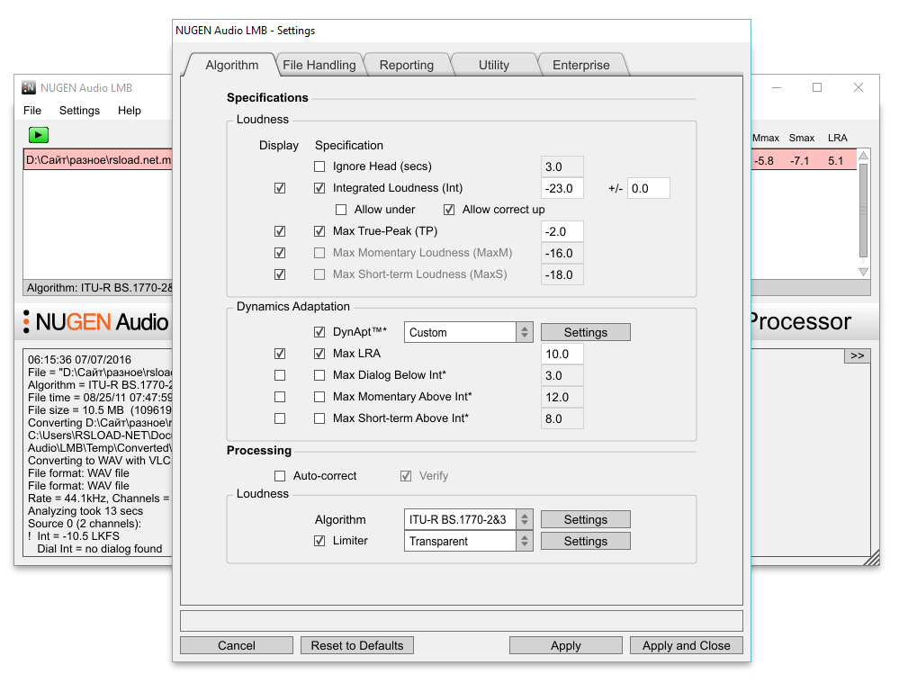Enable Max Dialog Below Int display checkbox
The width and height of the screenshot is (908, 683).
(280, 375)
